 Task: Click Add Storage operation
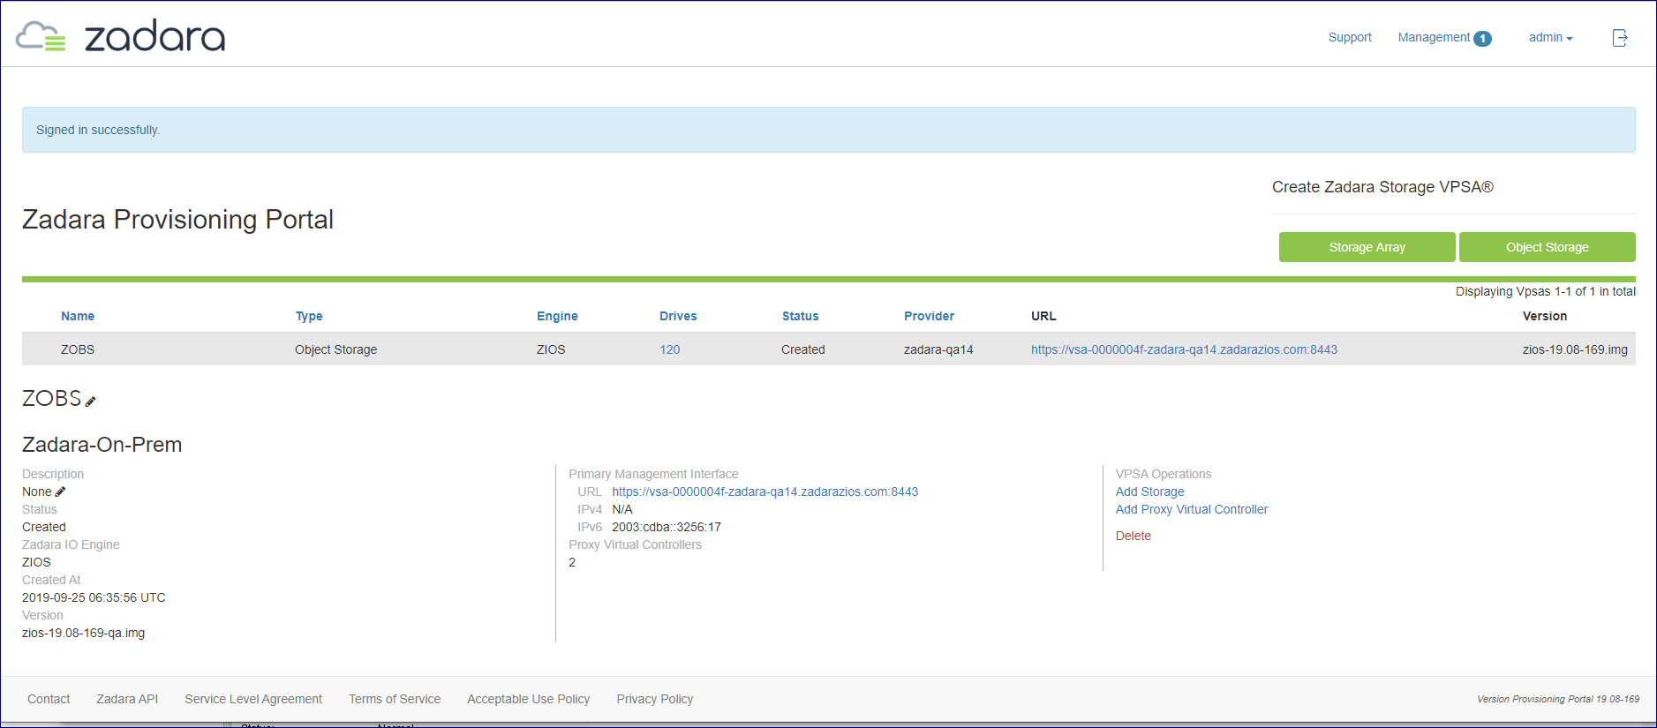pyautogui.click(x=1149, y=492)
